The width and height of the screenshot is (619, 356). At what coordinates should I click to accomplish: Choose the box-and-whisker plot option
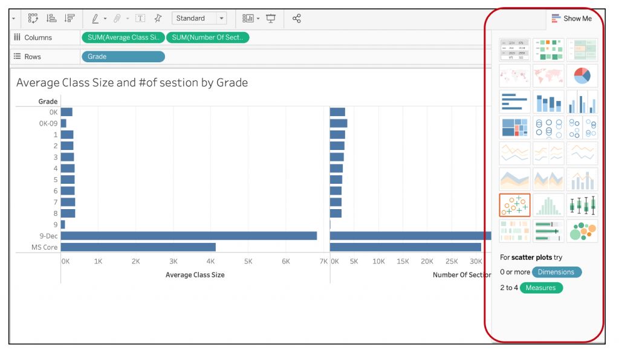tap(582, 205)
